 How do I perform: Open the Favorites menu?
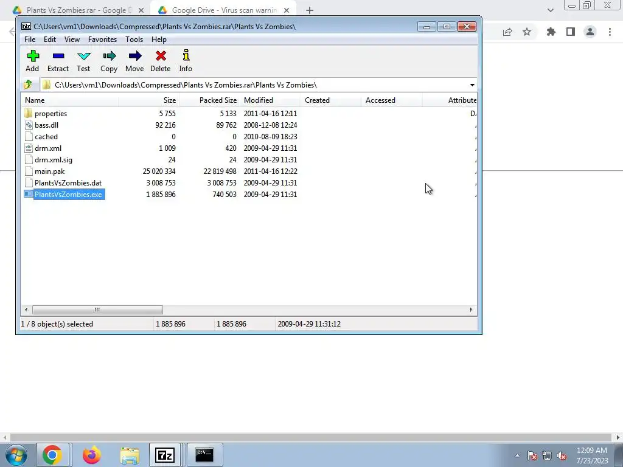[x=102, y=40]
